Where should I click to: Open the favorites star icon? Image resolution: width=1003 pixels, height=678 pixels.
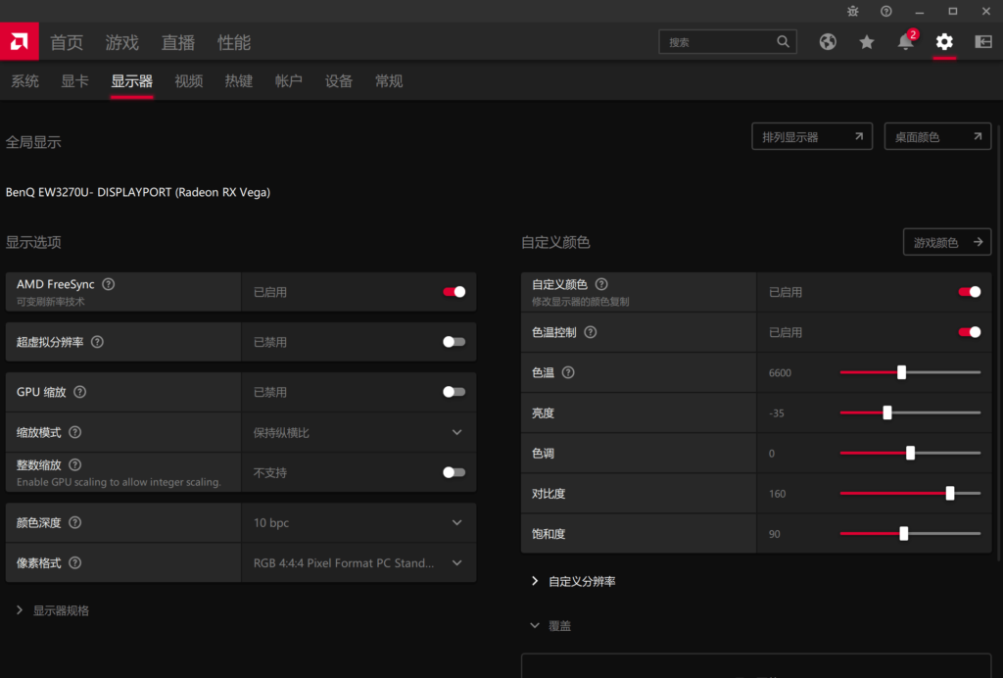[867, 41]
